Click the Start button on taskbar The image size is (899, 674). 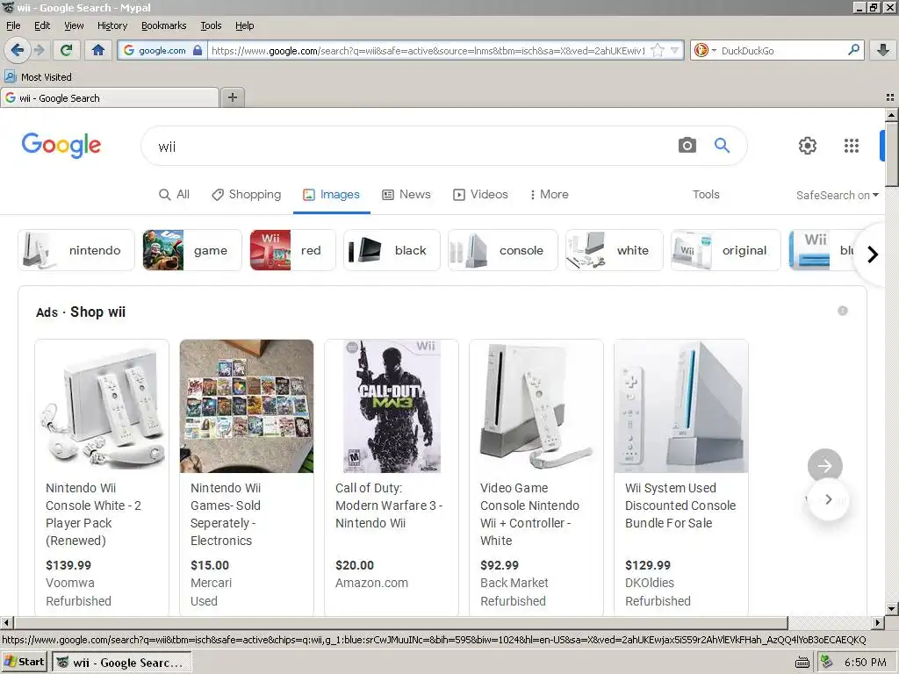click(24, 662)
